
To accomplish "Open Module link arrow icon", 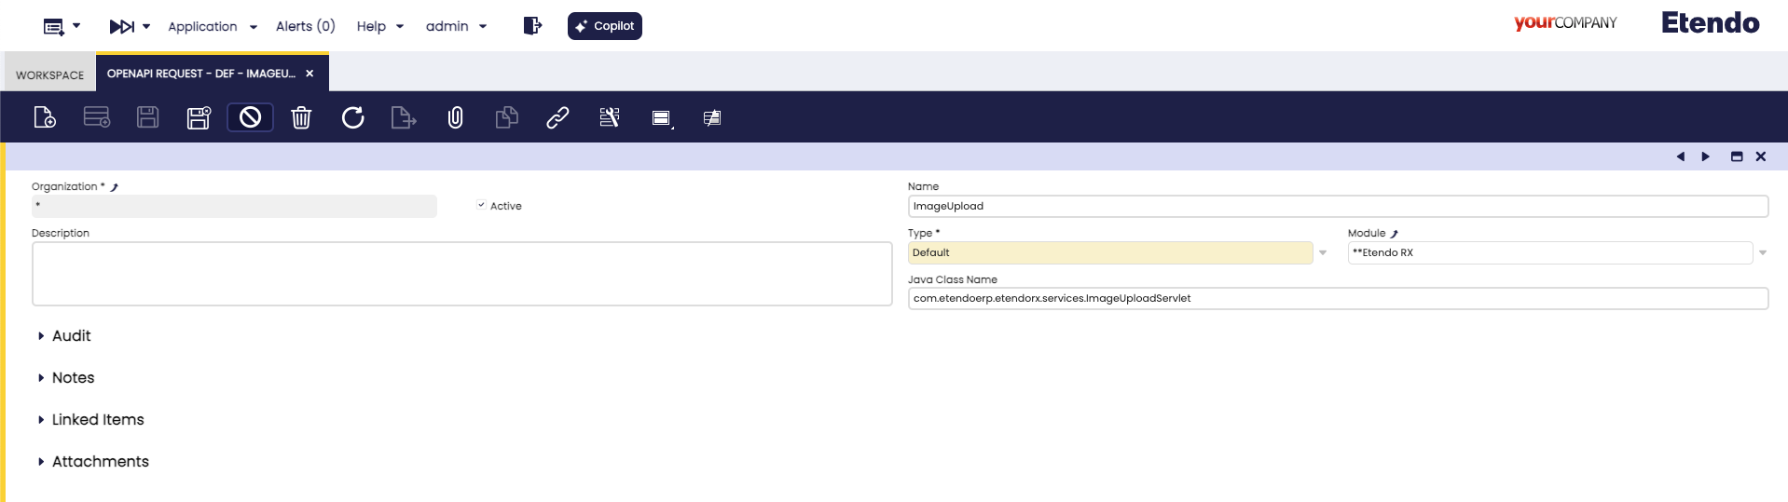I will (x=1395, y=234).
